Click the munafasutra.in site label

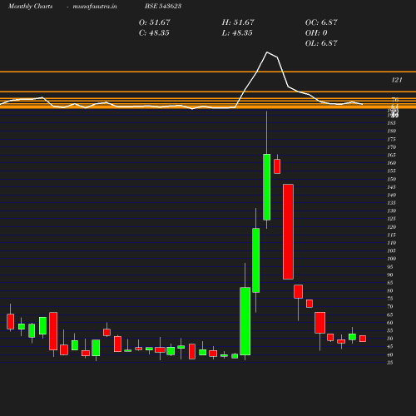click(x=95, y=6)
